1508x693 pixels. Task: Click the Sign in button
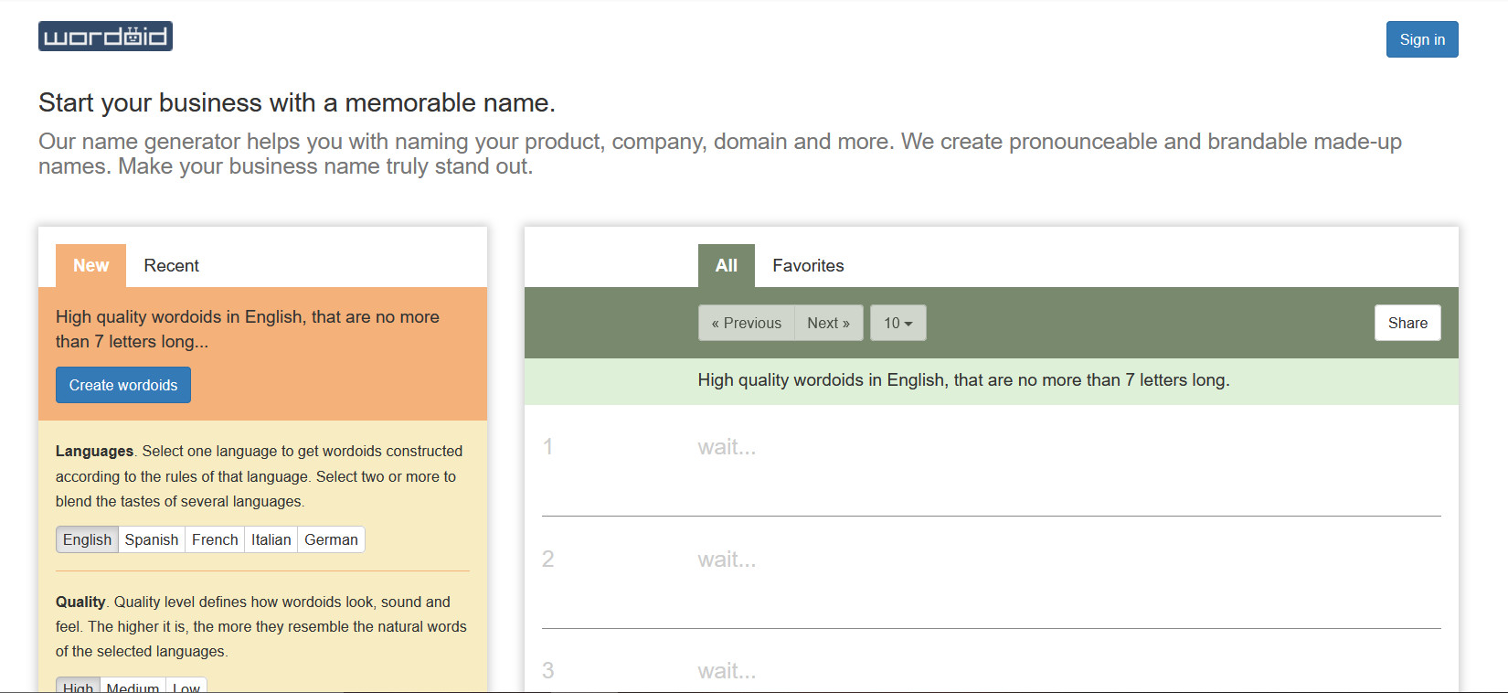[x=1422, y=39]
